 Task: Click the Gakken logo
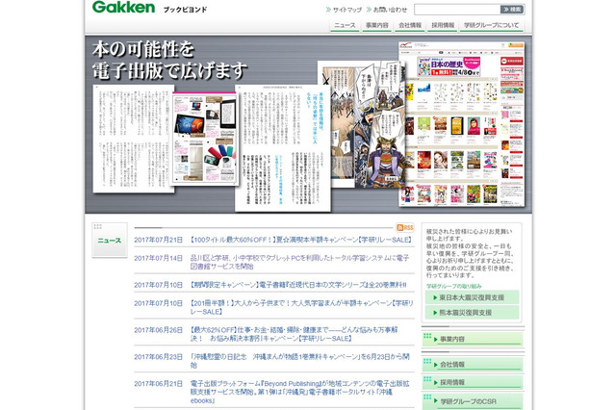tap(123, 7)
